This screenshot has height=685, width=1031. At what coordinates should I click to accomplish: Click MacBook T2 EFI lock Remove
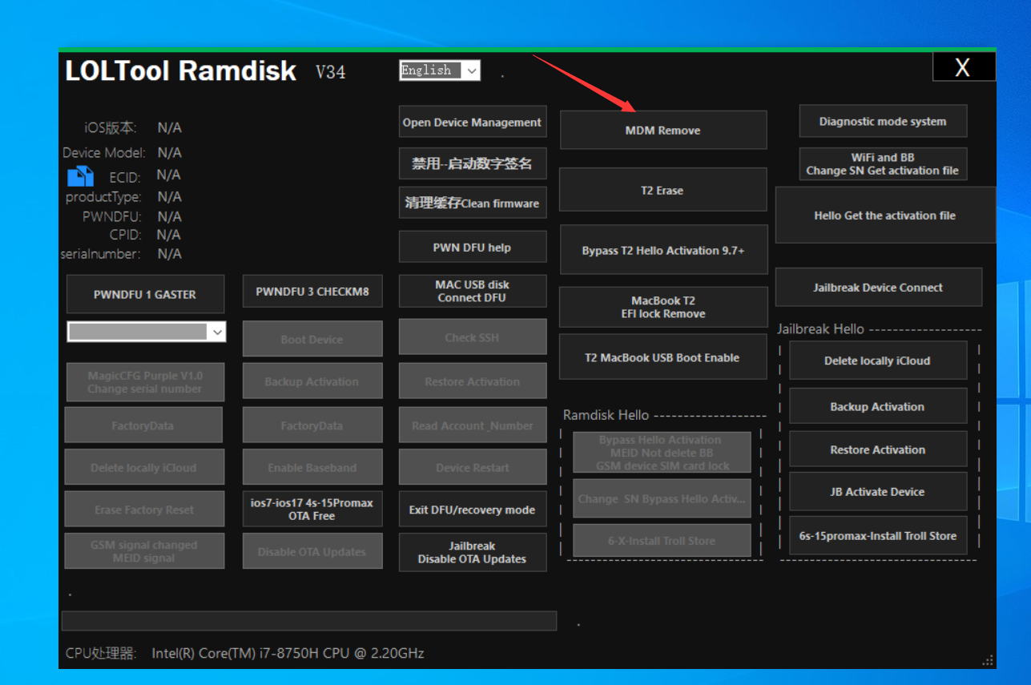tap(662, 307)
